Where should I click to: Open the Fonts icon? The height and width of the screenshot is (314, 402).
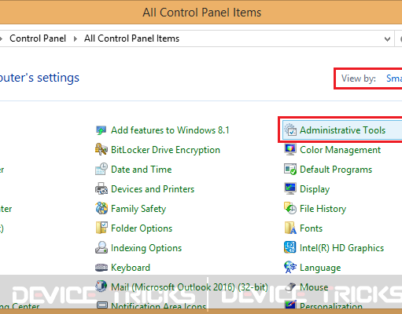(x=290, y=228)
